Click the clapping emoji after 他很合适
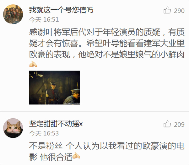The height and width of the screenshot is (165, 189). click(x=76, y=155)
